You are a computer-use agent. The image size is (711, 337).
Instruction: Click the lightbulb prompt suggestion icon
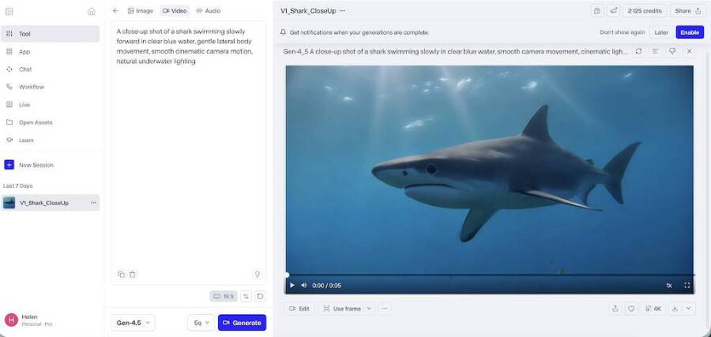(257, 274)
